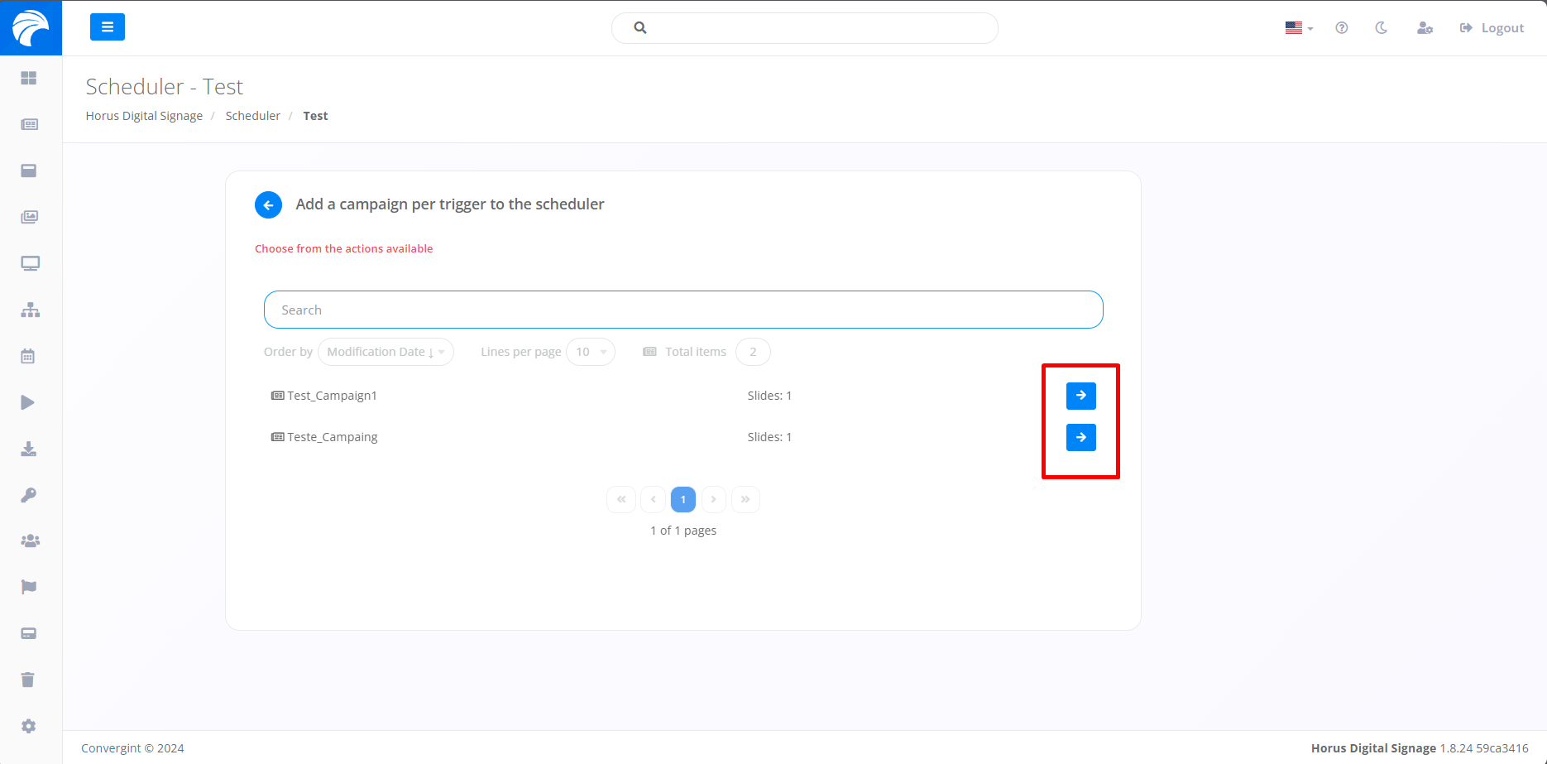Click the Logout link

pos(1492,28)
